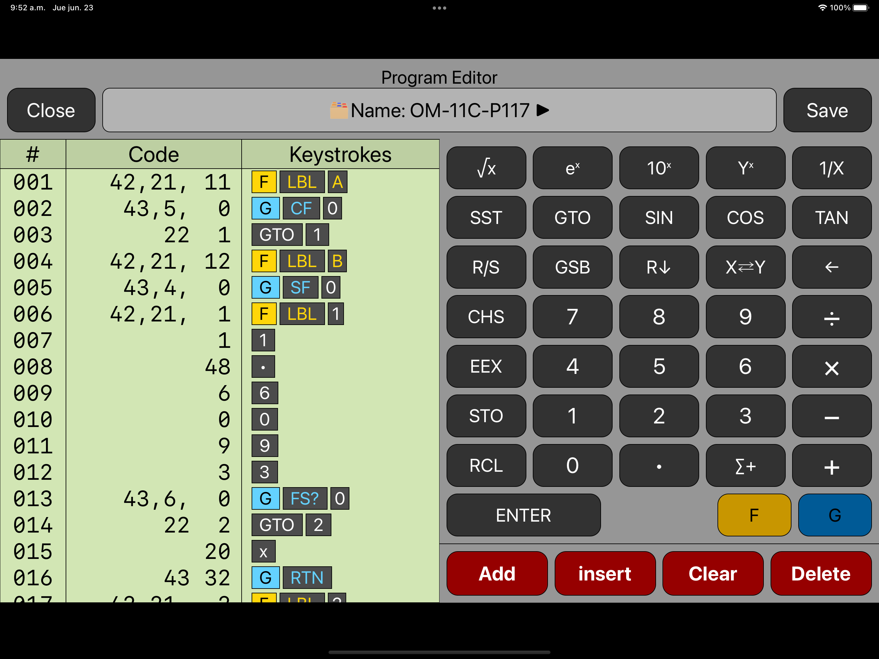Select program line 006 LBL 1
The width and height of the screenshot is (879, 659).
(x=220, y=314)
